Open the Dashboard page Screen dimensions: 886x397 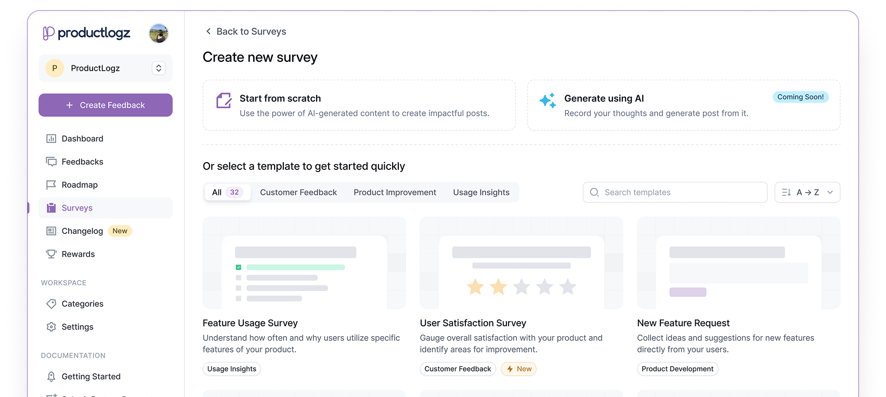coord(106,139)
